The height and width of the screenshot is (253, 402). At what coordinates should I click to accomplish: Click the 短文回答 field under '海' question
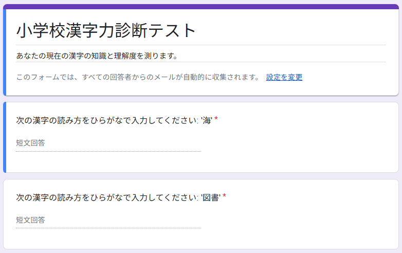tap(108, 143)
